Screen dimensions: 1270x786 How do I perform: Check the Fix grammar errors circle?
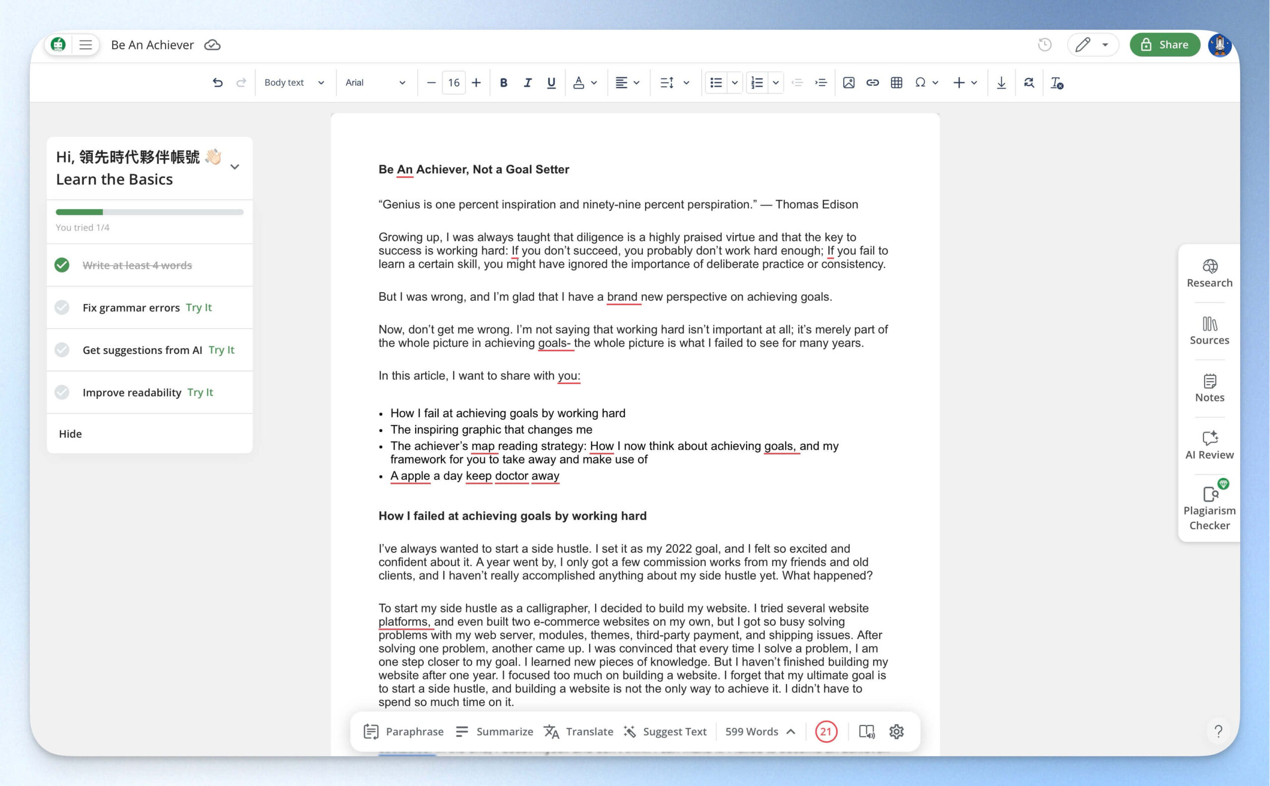click(x=62, y=307)
